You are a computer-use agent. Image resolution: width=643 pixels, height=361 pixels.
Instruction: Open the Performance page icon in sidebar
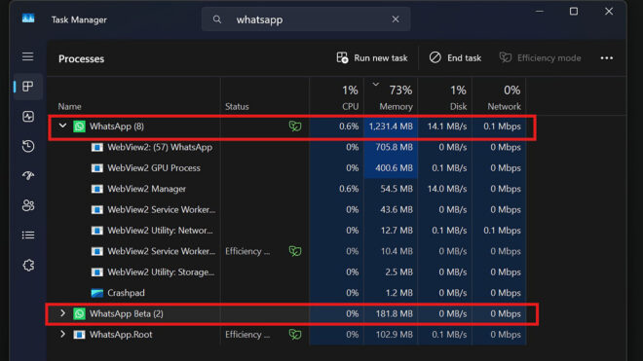tap(28, 117)
